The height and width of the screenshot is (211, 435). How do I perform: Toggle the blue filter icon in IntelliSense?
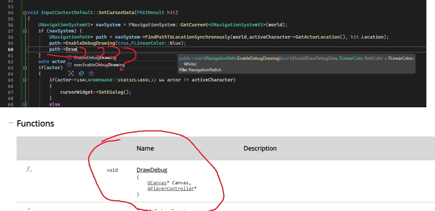[x=81, y=73]
